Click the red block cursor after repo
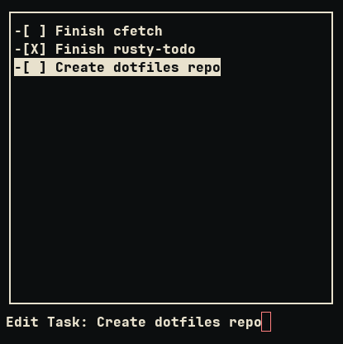This screenshot has width=343, height=344. click(x=266, y=322)
